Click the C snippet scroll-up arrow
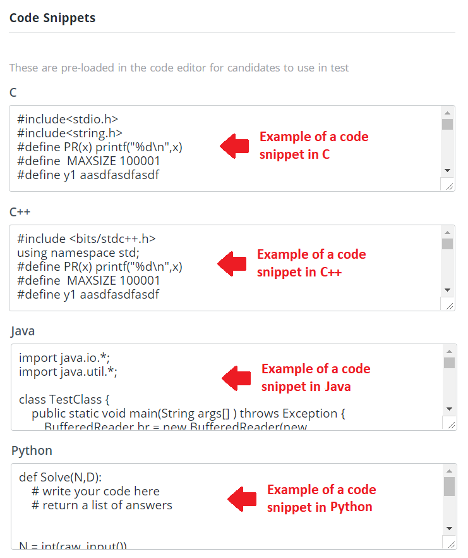Image resolution: width=468 pixels, height=558 pixels. coord(448,113)
